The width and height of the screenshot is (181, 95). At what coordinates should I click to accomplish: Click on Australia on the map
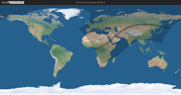tap(158, 62)
